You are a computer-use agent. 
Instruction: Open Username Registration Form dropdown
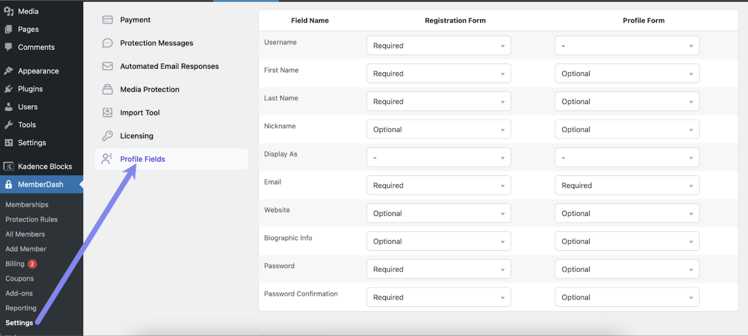pos(439,46)
